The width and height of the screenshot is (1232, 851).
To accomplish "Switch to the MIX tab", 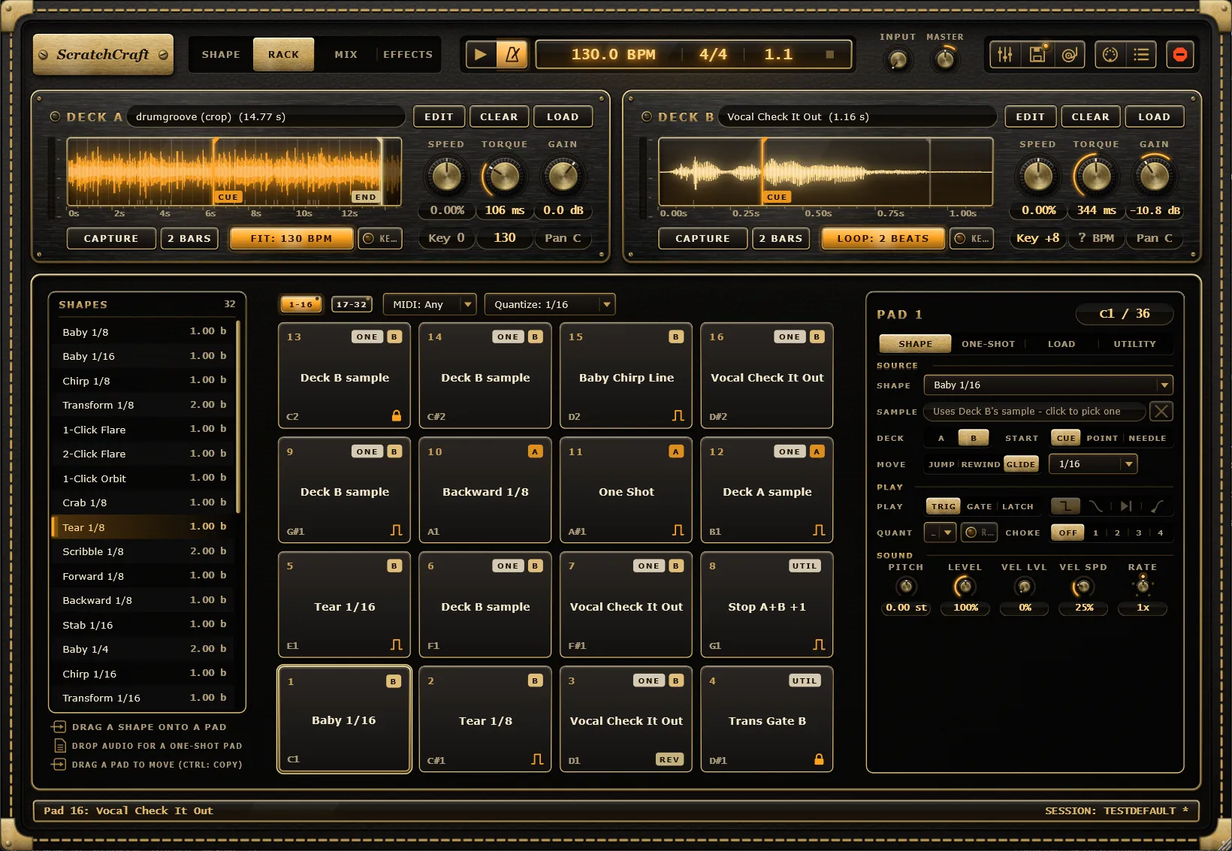I will tap(346, 55).
